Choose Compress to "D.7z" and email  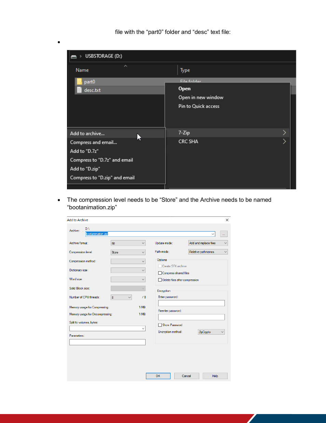[x=116, y=160]
